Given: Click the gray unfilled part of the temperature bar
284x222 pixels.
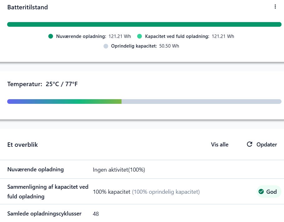Looking at the screenshot, I should (x=201, y=102).
